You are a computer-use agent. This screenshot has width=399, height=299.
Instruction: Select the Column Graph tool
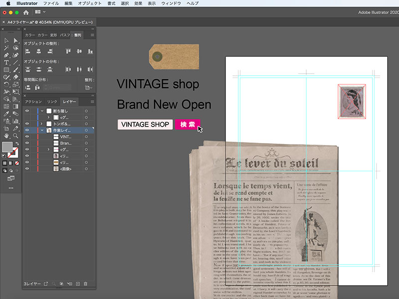(16, 121)
